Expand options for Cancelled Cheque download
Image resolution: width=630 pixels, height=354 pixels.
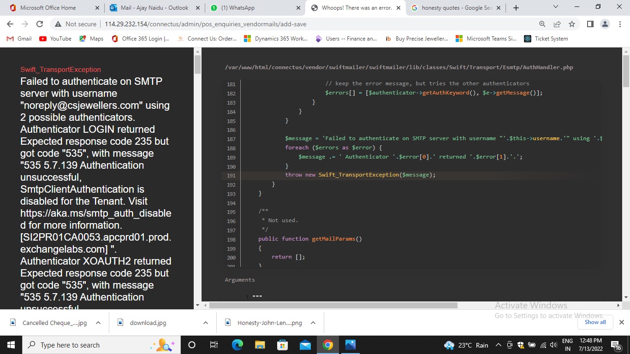(x=98, y=323)
